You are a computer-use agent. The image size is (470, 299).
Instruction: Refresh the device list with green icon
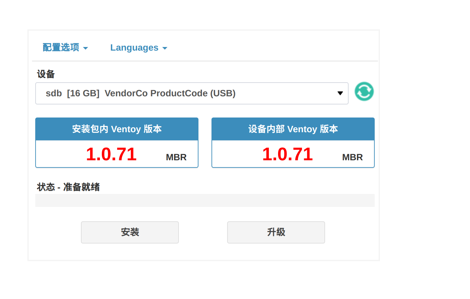coord(364,91)
